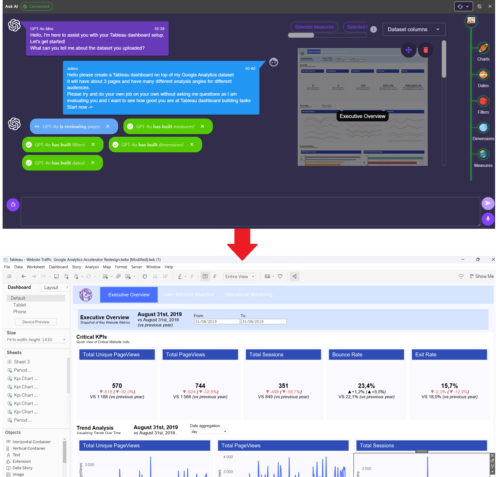This screenshot has height=477, width=499.
Task: Toggle dark mode moon icon in Ask AI
Action: pyautogui.click(x=479, y=6)
